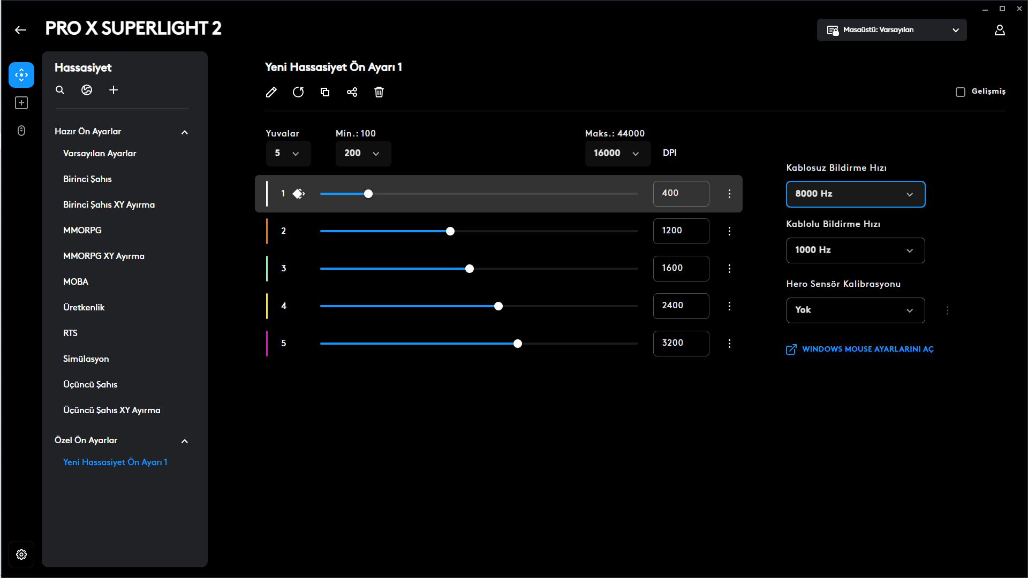
Task: Collapse the Hazır Ön Ayarlar section
Action: 185,132
